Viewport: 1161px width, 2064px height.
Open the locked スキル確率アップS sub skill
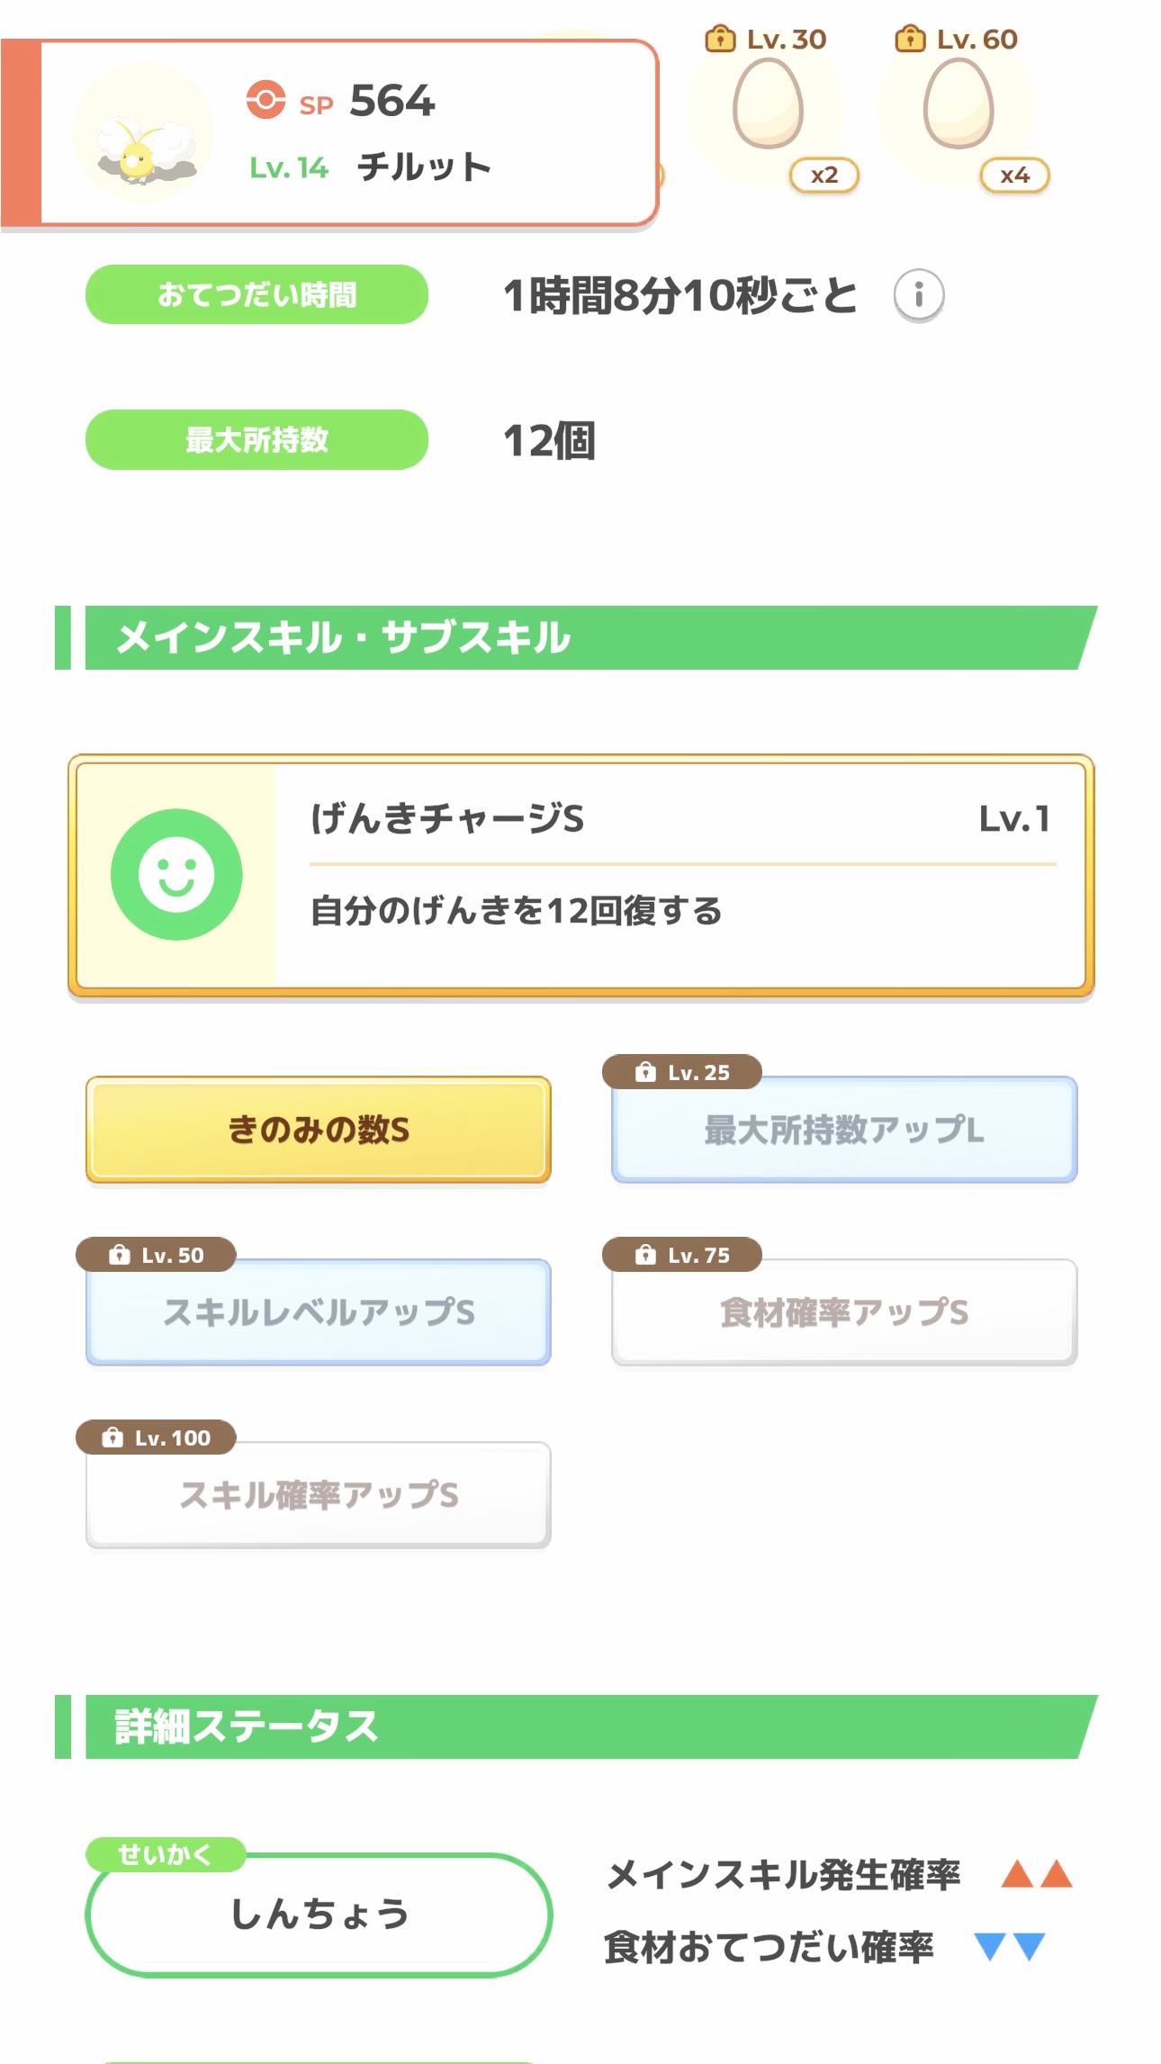(319, 1494)
